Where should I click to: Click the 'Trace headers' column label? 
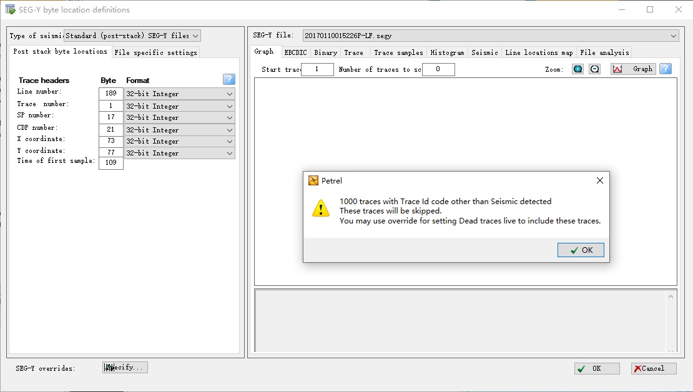tap(44, 81)
